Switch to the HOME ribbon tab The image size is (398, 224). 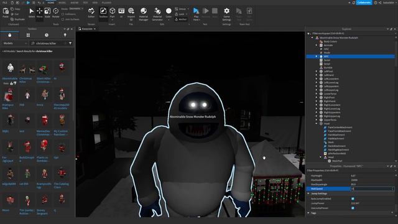[51, 2]
